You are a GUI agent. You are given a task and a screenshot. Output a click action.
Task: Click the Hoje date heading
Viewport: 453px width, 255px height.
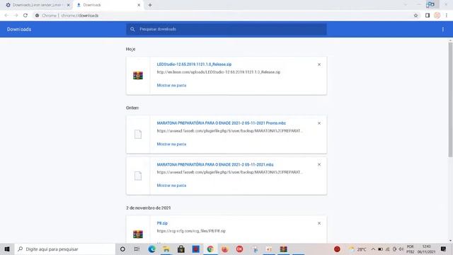coord(130,49)
